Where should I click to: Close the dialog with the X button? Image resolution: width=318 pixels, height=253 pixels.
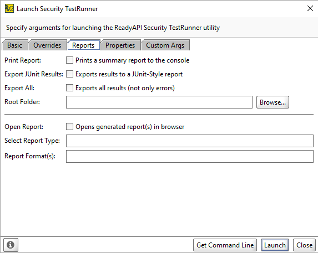click(310, 8)
